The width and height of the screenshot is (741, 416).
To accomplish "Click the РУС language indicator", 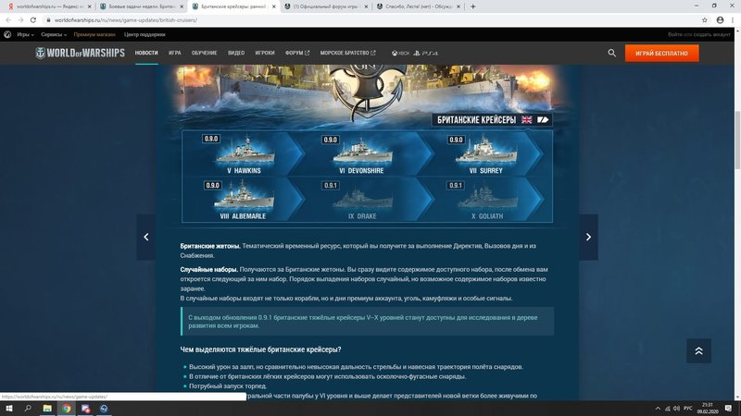I will point(687,409).
